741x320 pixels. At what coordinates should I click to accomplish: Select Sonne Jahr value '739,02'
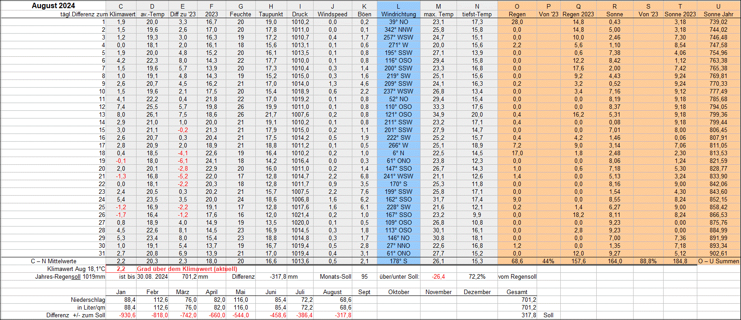point(718,22)
